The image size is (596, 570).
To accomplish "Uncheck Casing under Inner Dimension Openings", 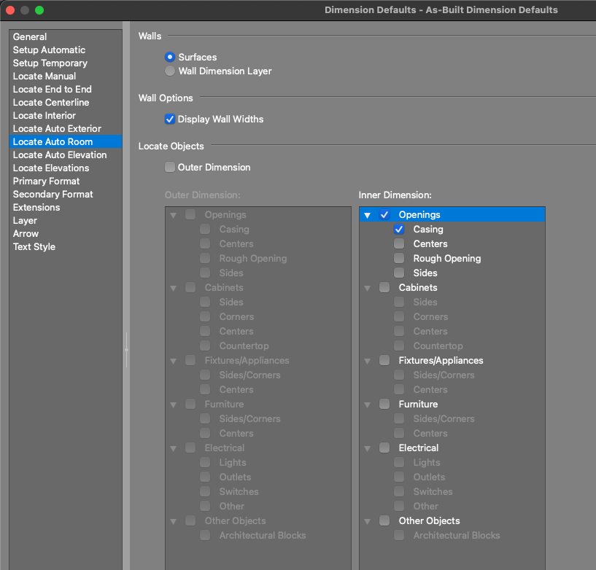I will point(399,229).
